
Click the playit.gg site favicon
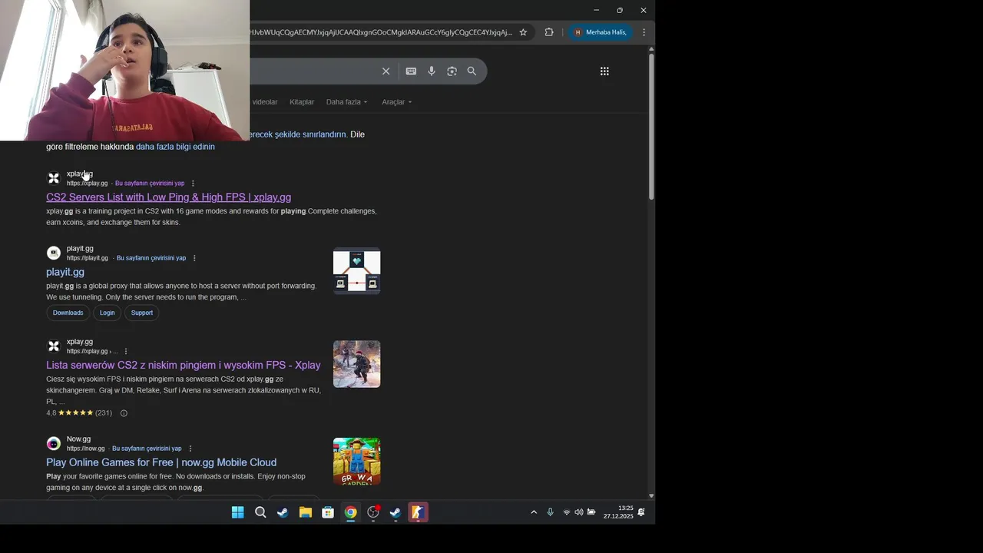(54, 253)
